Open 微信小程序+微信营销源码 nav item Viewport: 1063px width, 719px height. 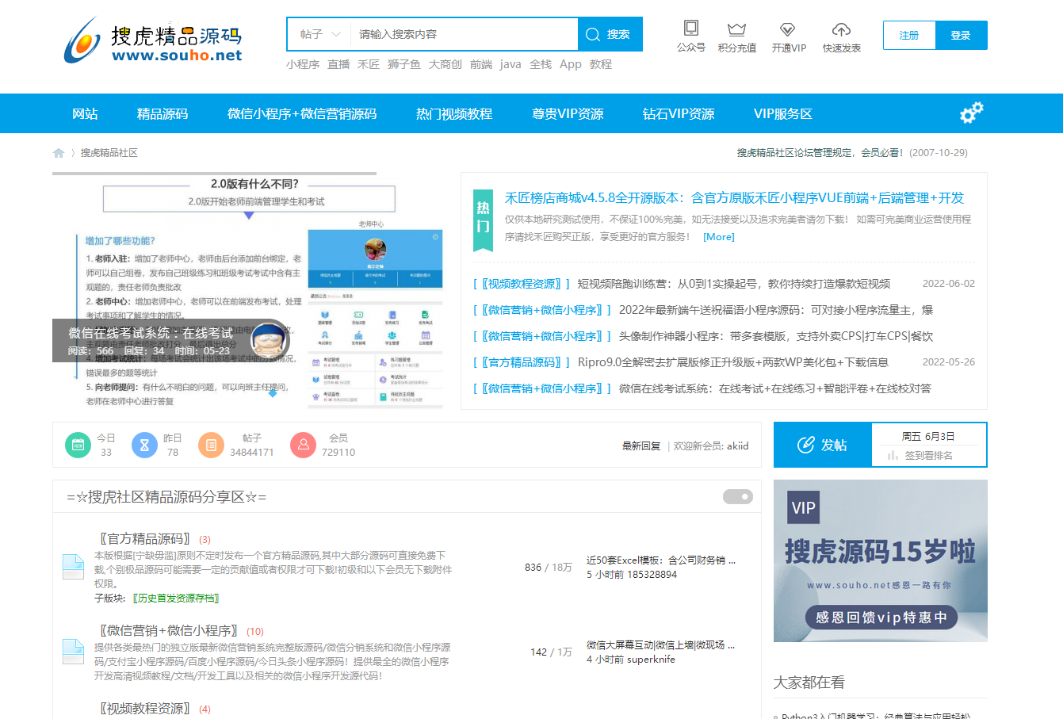point(302,113)
